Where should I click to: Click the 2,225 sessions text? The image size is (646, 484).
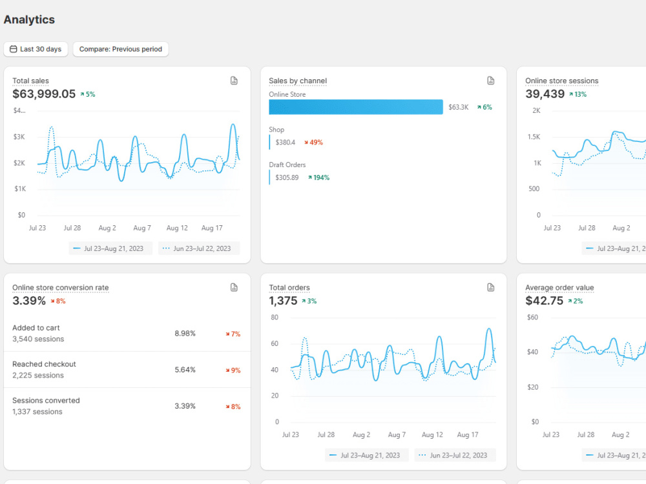pyautogui.click(x=38, y=375)
